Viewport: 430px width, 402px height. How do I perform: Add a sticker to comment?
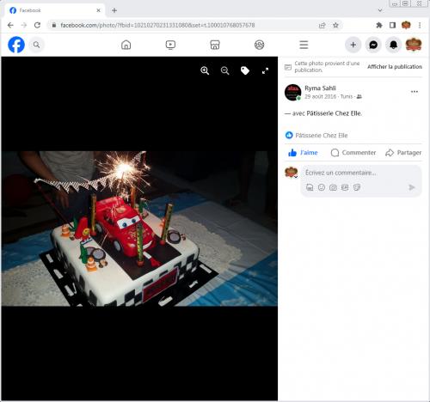click(x=357, y=187)
